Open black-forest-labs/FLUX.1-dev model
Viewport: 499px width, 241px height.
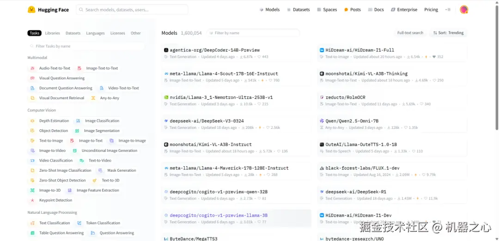click(x=392, y=171)
